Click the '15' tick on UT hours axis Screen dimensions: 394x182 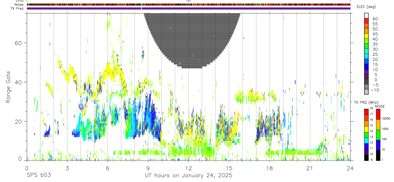click(x=229, y=168)
